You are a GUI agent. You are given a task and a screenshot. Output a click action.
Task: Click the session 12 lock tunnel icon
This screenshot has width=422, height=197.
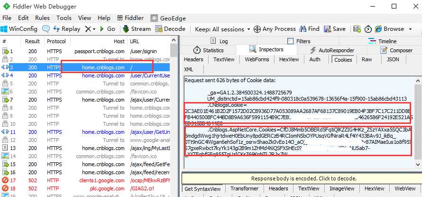5,140
